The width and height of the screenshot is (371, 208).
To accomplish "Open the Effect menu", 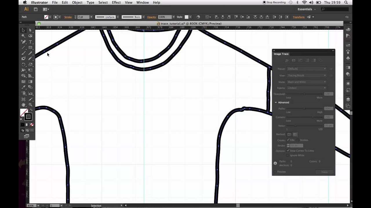I will [x=116, y=2].
